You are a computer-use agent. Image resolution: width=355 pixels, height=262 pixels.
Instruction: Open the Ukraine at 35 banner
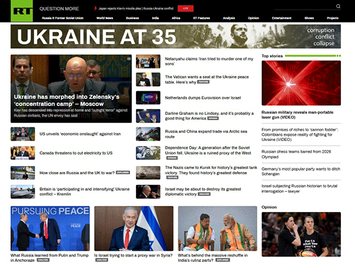pyautogui.click(x=176, y=37)
